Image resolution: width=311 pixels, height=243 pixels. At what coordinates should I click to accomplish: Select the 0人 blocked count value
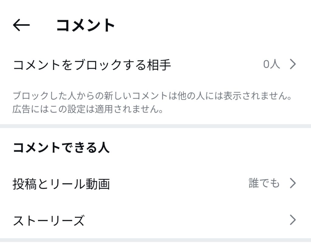271,64
